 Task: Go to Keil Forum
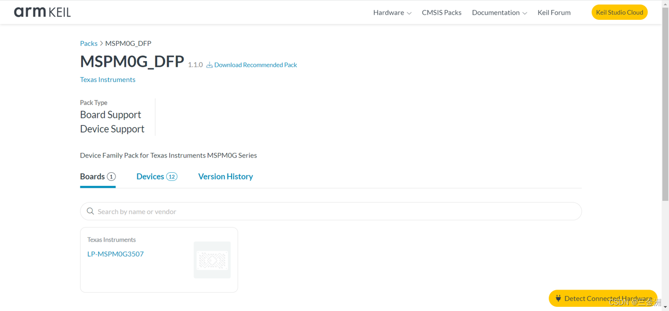[x=554, y=13]
